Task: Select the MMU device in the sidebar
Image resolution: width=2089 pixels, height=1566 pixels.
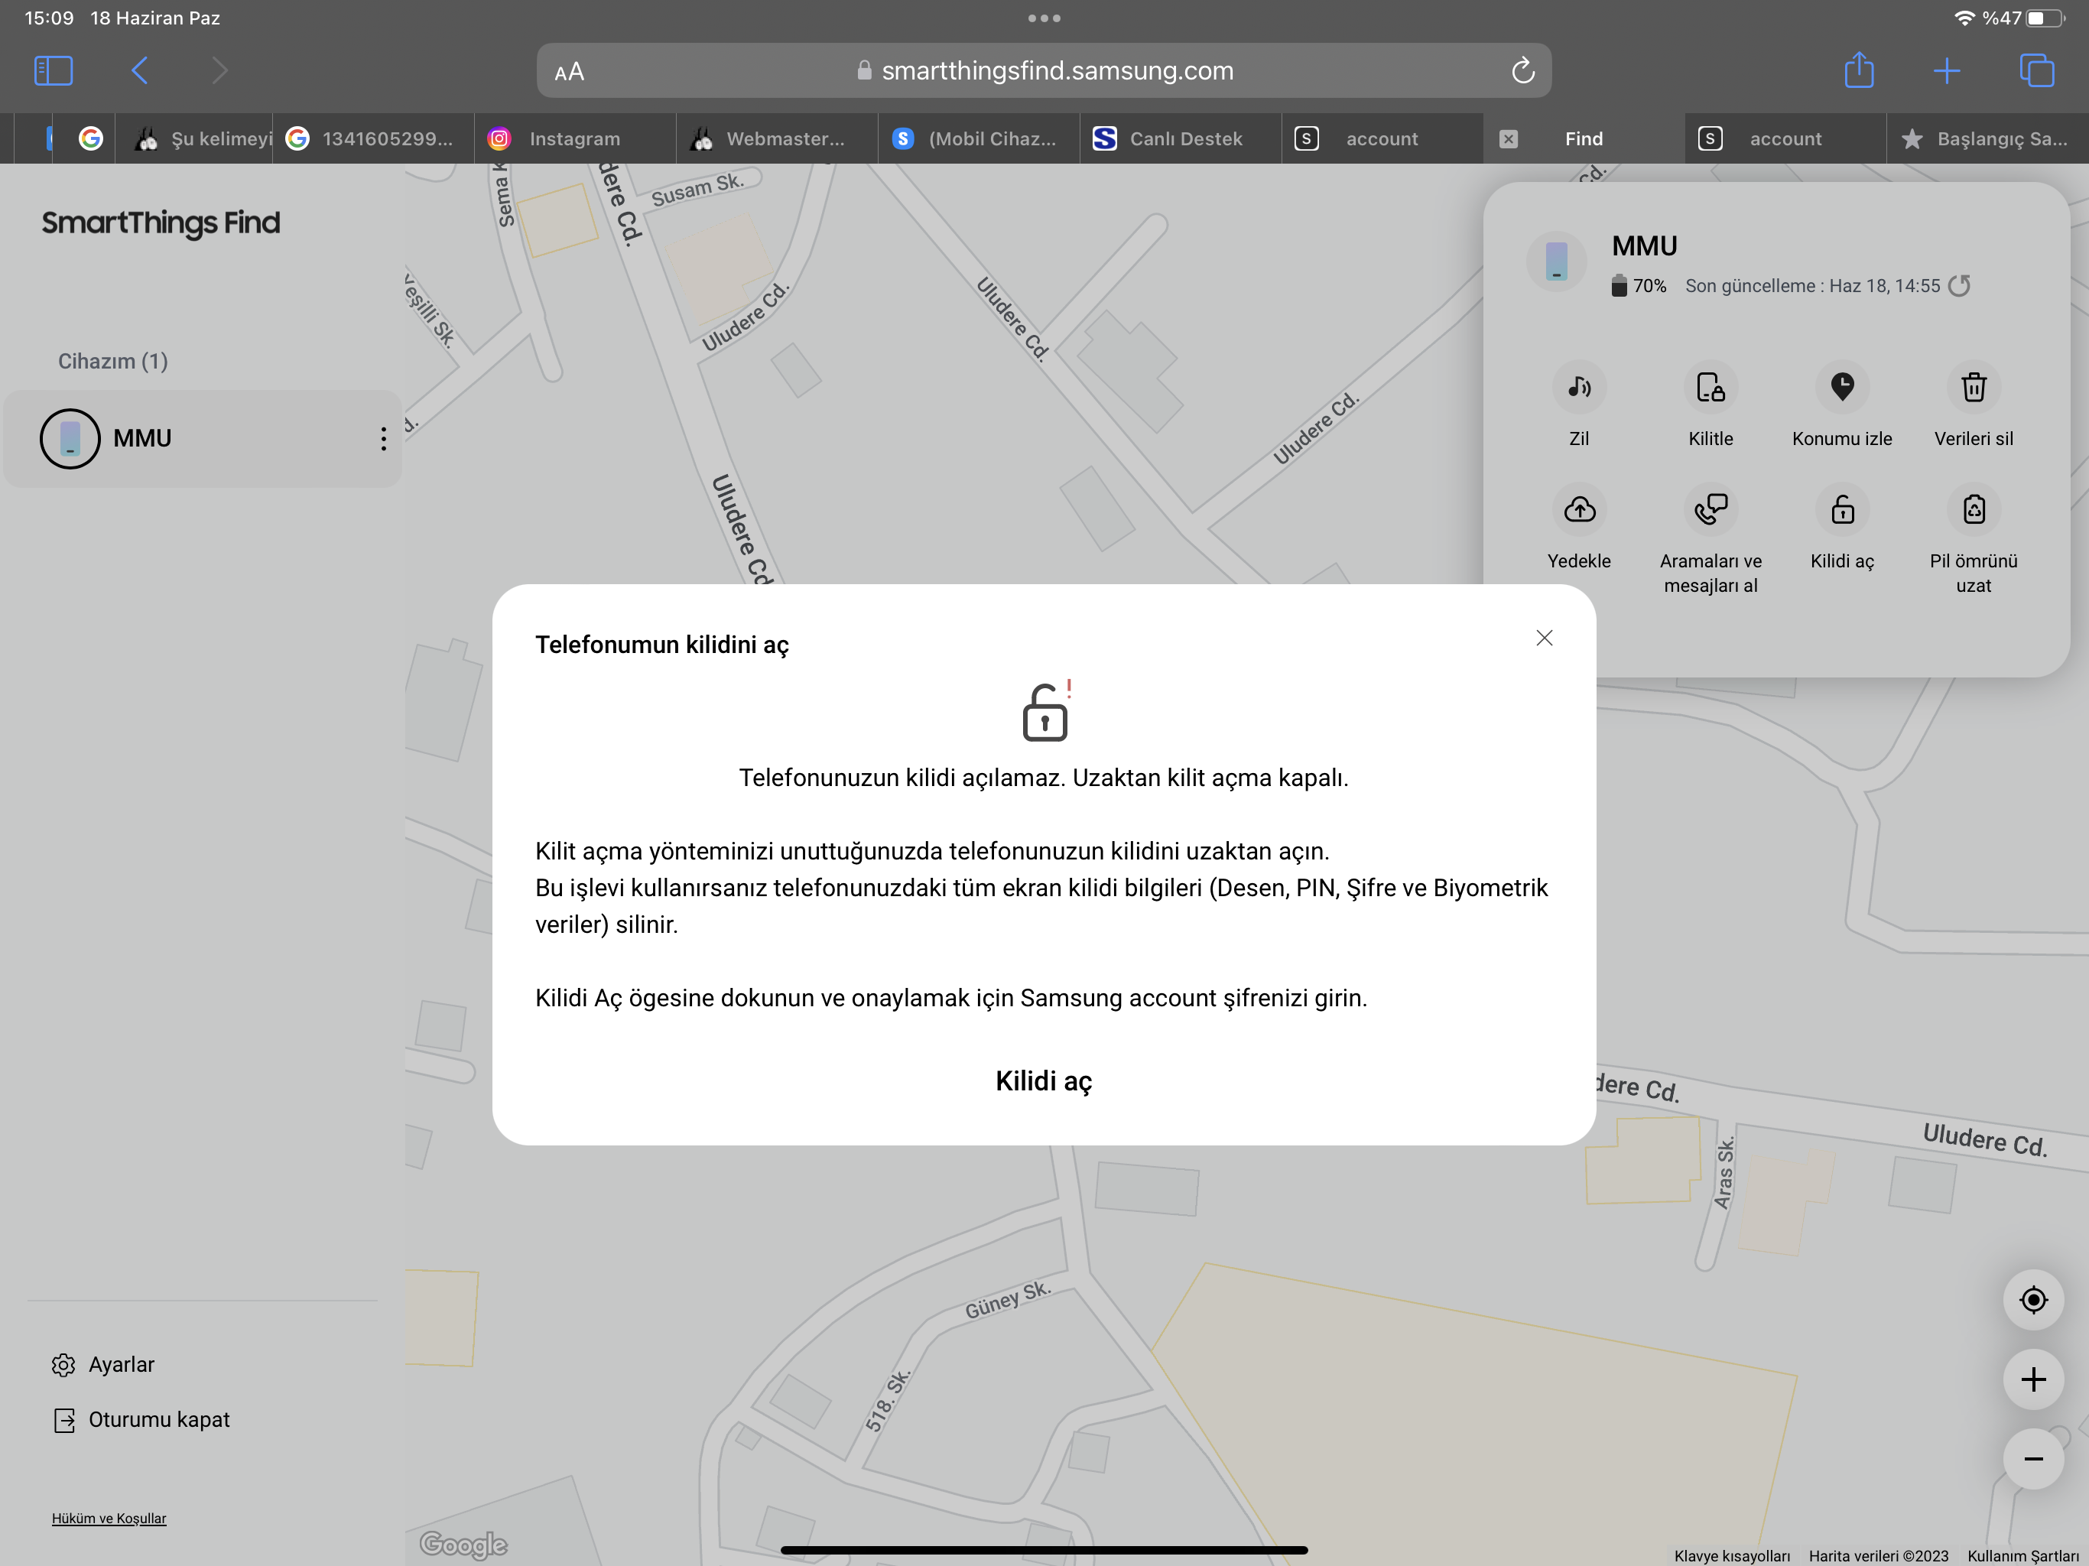Action: [x=203, y=438]
